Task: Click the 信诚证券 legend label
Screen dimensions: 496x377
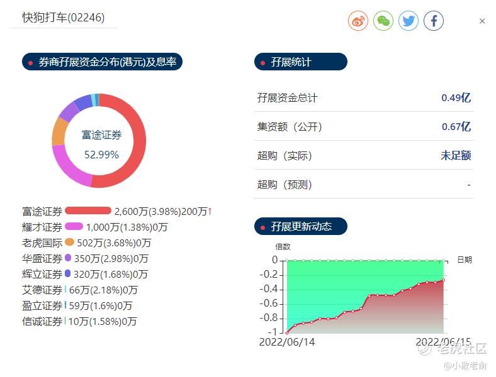Action: click(x=42, y=322)
